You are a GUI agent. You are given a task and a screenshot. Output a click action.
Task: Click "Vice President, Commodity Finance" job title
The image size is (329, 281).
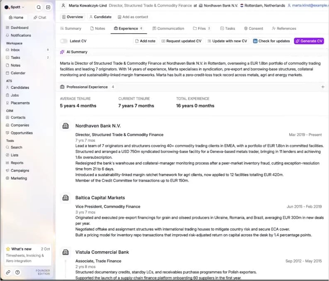pyautogui.click(x=107, y=207)
